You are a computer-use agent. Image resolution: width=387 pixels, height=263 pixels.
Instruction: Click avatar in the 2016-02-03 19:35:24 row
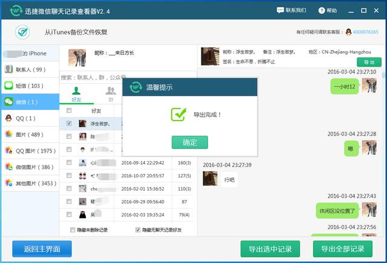pyautogui.click(x=82, y=215)
